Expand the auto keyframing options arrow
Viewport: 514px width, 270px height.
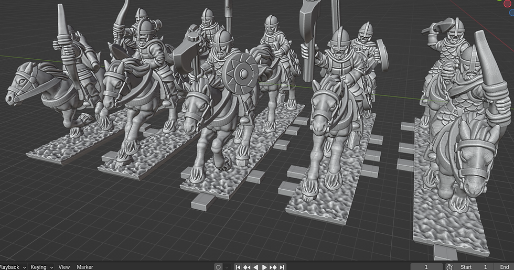[227, 267]
